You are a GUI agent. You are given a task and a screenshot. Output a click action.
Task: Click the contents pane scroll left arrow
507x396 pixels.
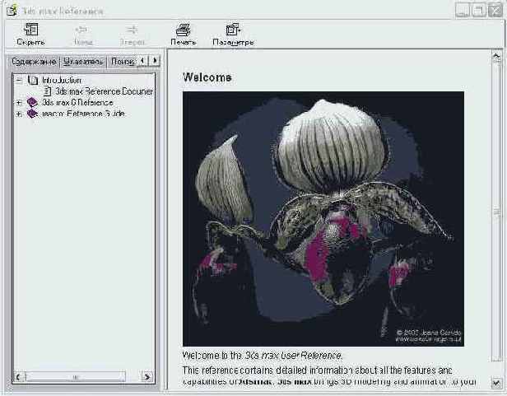[20, 377]
